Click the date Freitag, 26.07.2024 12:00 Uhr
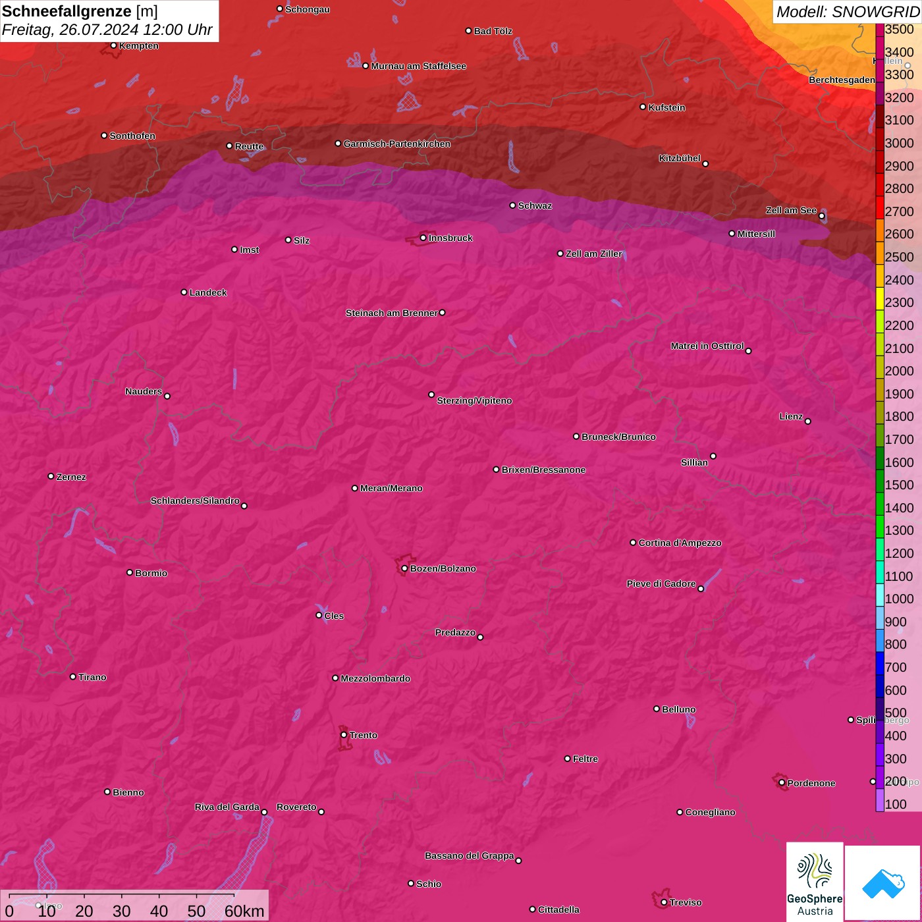The image size is (922, 922). tap(107, 30)
